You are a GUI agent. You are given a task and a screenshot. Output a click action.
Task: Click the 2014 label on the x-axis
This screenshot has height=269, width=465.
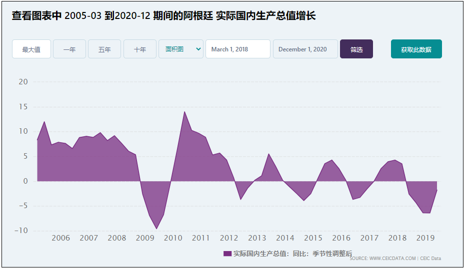pyautogui.click(x=285, y=238)
